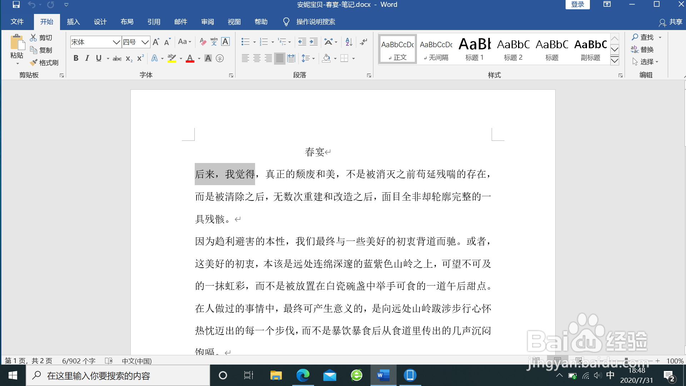Click the Character Border icon
Viewport: 686px width, 386px height.
coord(225,42)
